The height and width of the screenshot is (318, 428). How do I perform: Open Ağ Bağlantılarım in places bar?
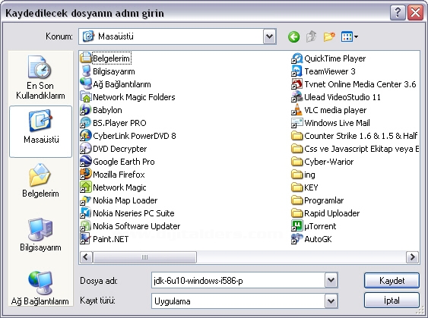(40, 288)
